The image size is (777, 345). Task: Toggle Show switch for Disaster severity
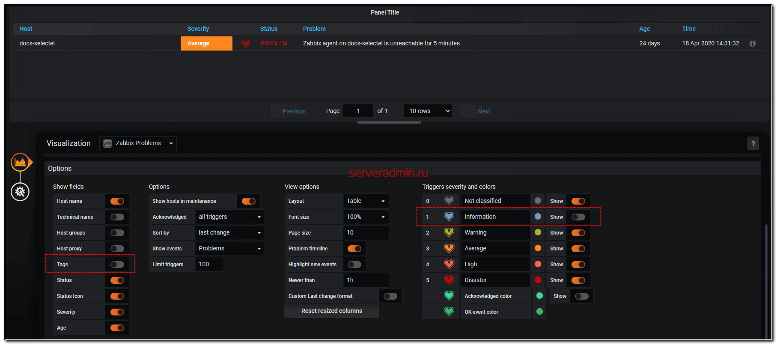578,280
